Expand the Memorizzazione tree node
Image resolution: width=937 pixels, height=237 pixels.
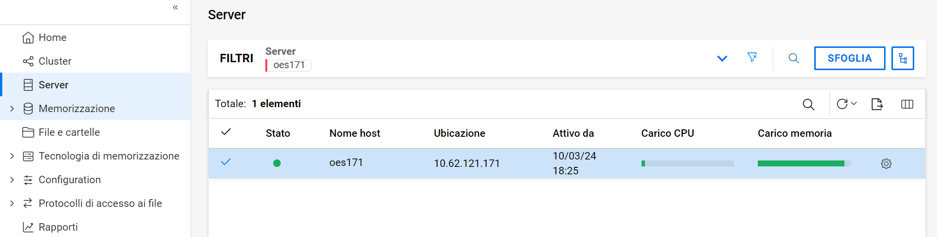12,109
